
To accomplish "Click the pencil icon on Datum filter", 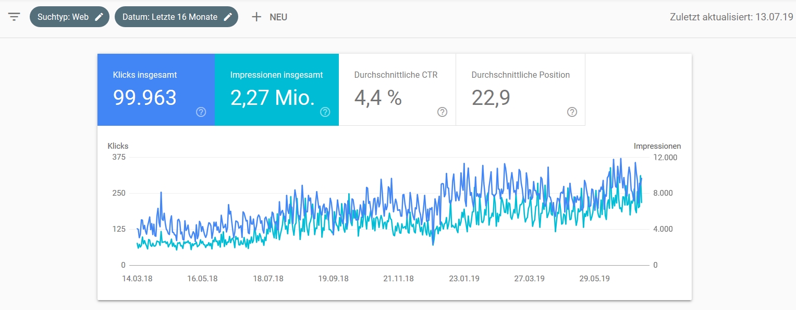I will tap(228, 16).
